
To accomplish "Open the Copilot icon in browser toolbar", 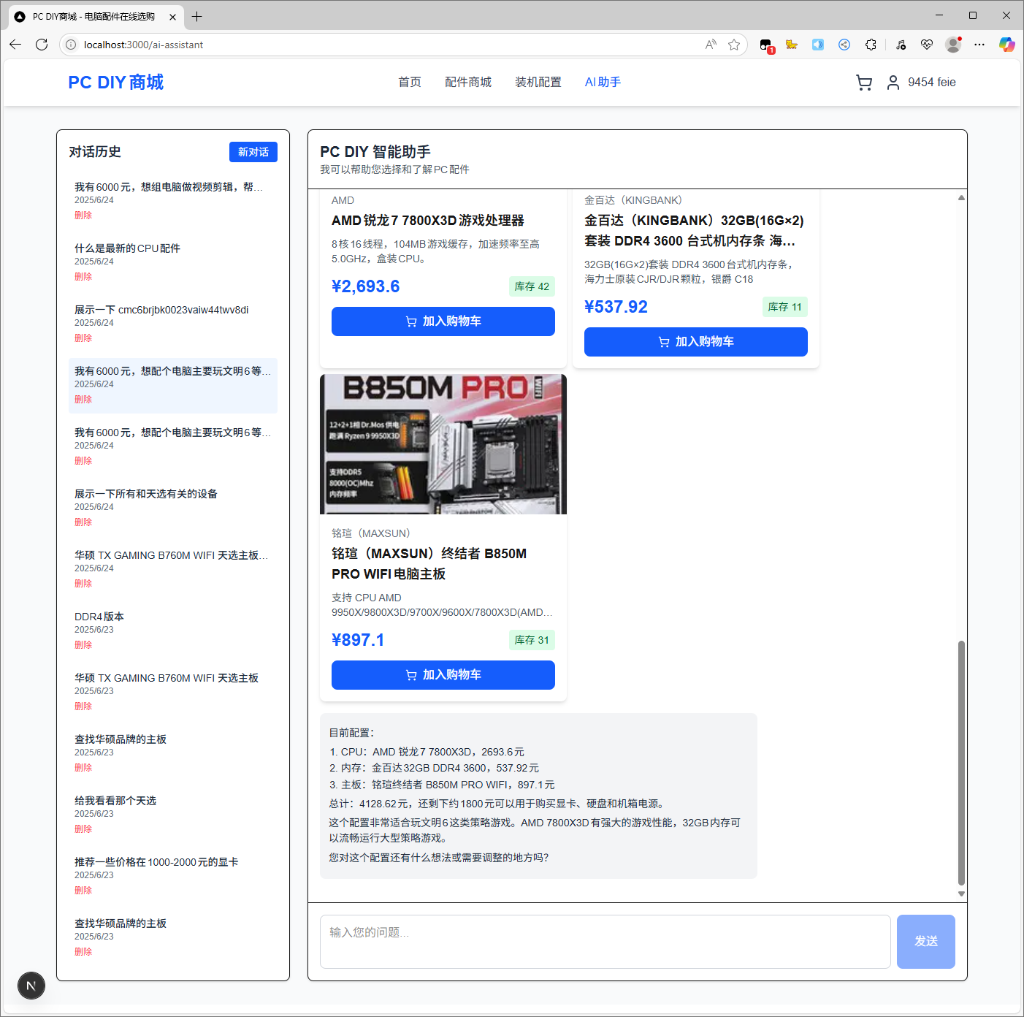I will [x=1006, y=45].
